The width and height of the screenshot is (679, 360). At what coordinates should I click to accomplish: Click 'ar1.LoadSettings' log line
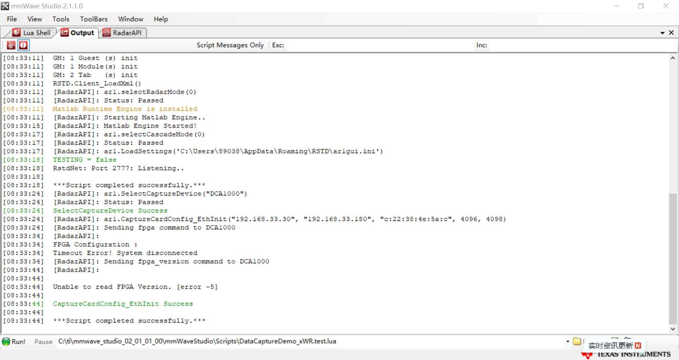(218, 151)
